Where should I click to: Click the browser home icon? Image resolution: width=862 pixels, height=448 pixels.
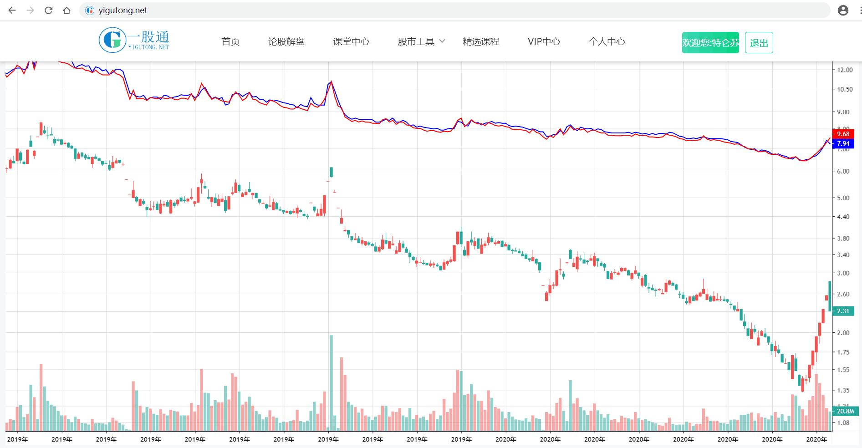pos(67,10)
